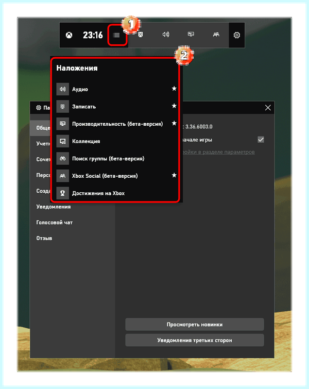Switch to Уведомления settings tab

coord(54,207)
